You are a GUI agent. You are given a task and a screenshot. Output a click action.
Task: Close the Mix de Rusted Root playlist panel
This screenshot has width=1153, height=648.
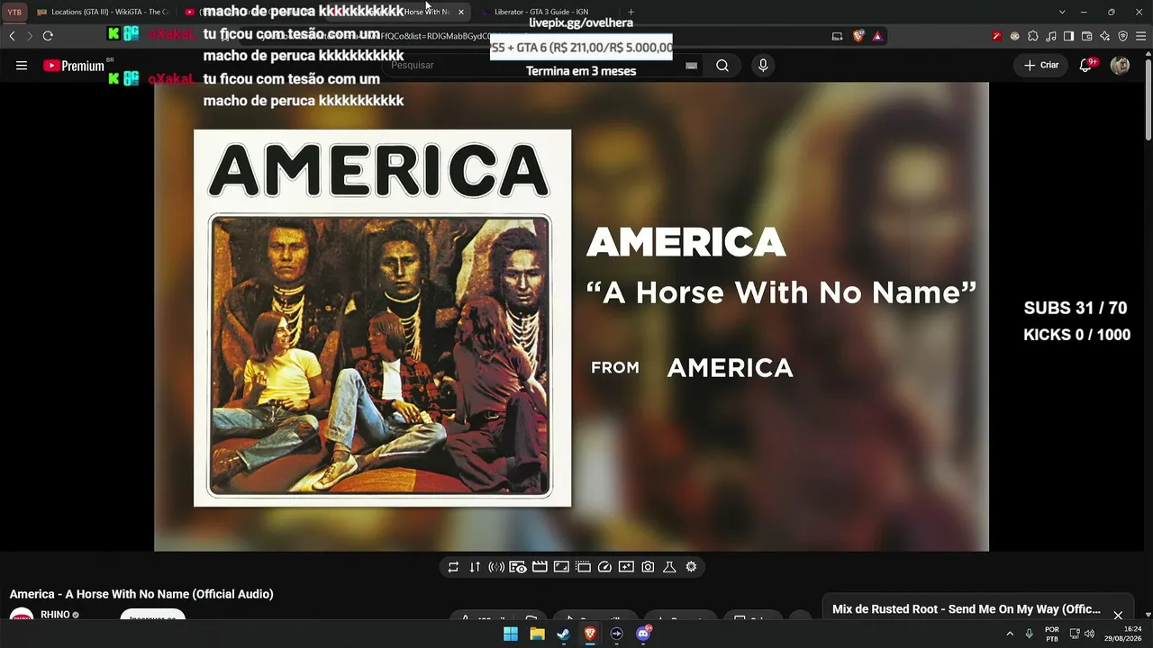pyautogui.click(x=1118, y=616)
